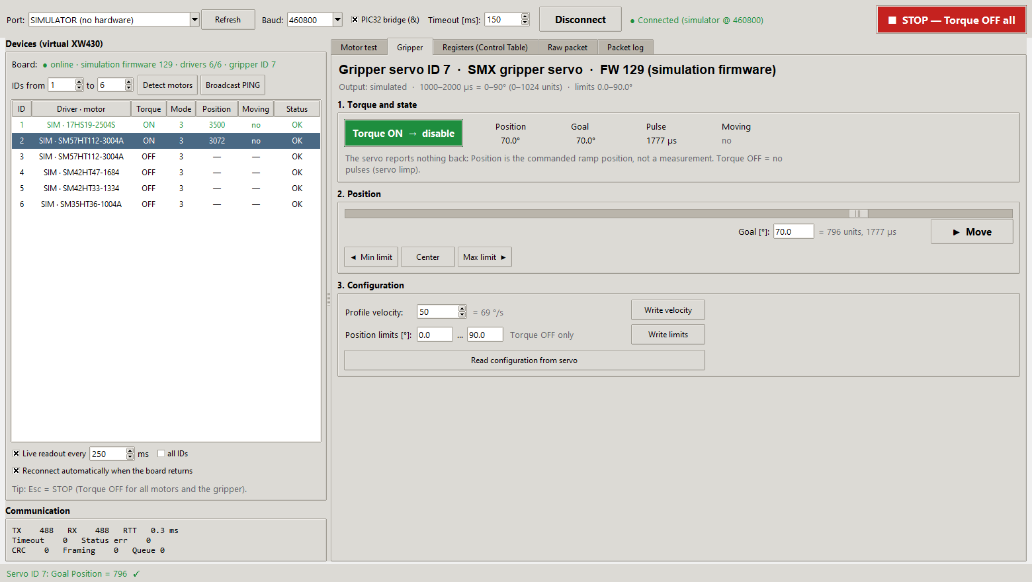Click the Mode column header
The height and width of the screenshot is (582, 1032).
[x=181, y=109]
